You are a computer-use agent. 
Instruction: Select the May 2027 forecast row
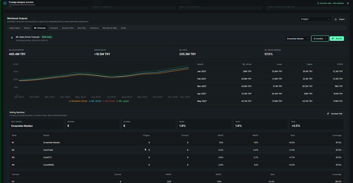coord(270,101)
